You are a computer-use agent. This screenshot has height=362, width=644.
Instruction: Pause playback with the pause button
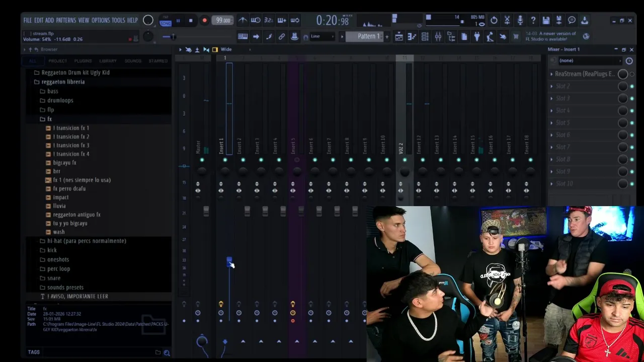click(x=178, y=21)
